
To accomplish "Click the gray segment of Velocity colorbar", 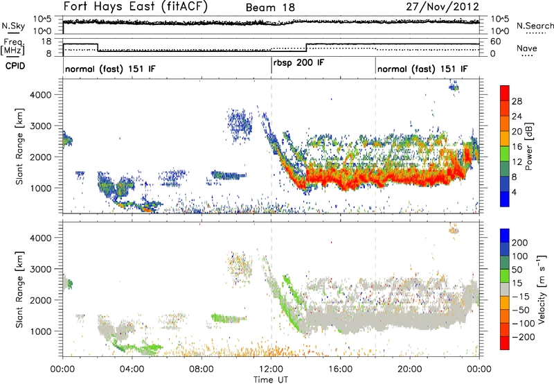I will (x=505, y=290).
